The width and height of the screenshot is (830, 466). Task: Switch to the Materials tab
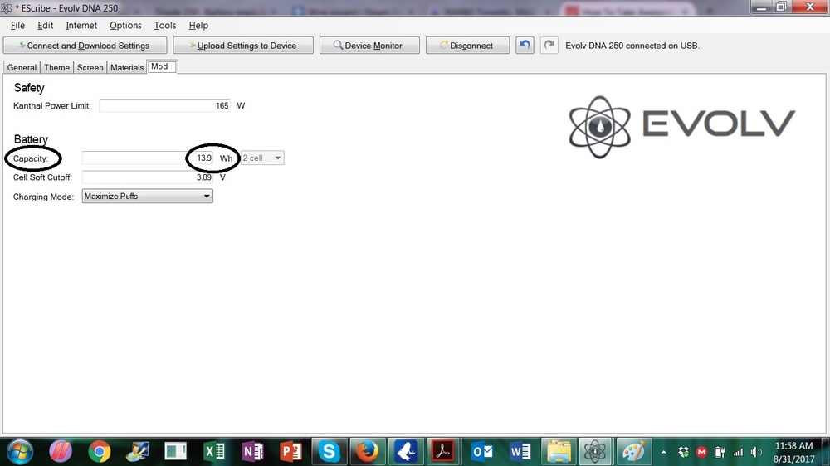click(x=127, y=67)
